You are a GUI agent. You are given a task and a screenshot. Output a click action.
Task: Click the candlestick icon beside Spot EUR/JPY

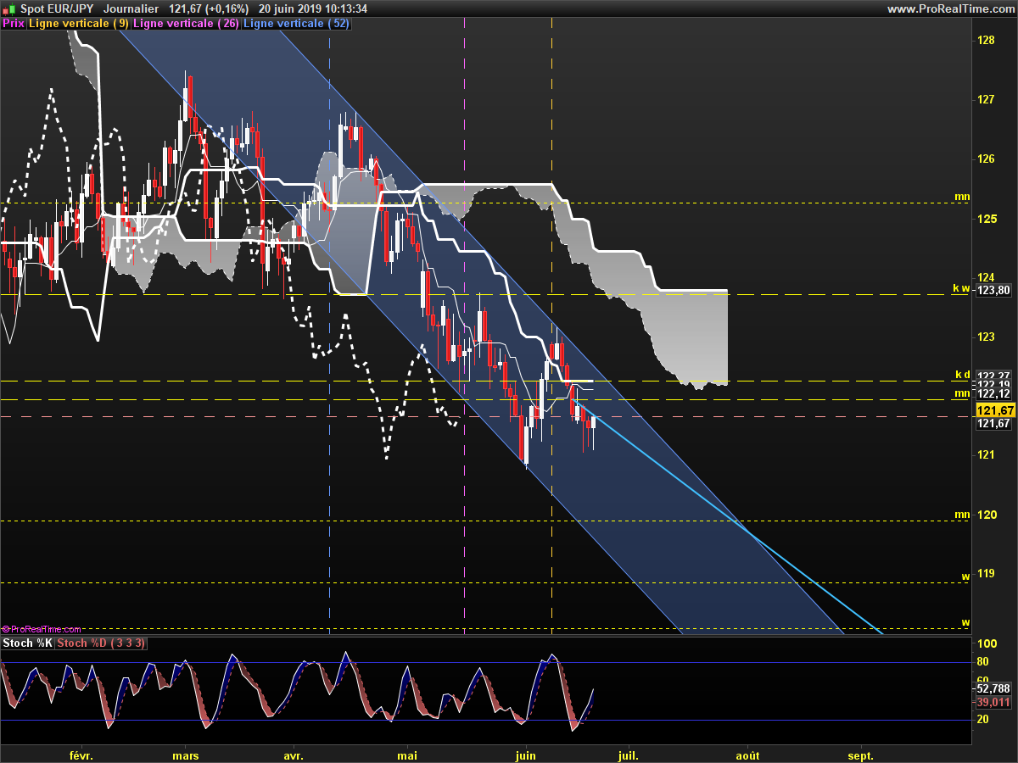tap(8, 8)
